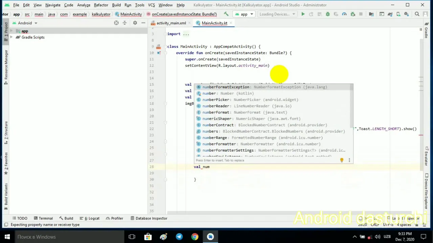Click the Select Opened File target icon
The height and width of the screenshot is (243, 433).
coord(116,23)
